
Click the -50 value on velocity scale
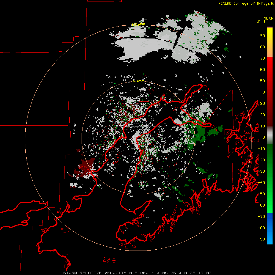261,194
